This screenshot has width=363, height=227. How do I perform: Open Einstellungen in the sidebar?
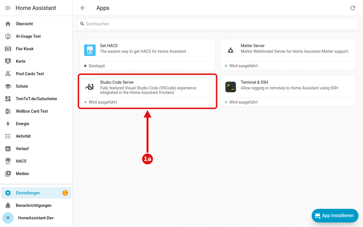pyautogui.click(x=36, y=193)
